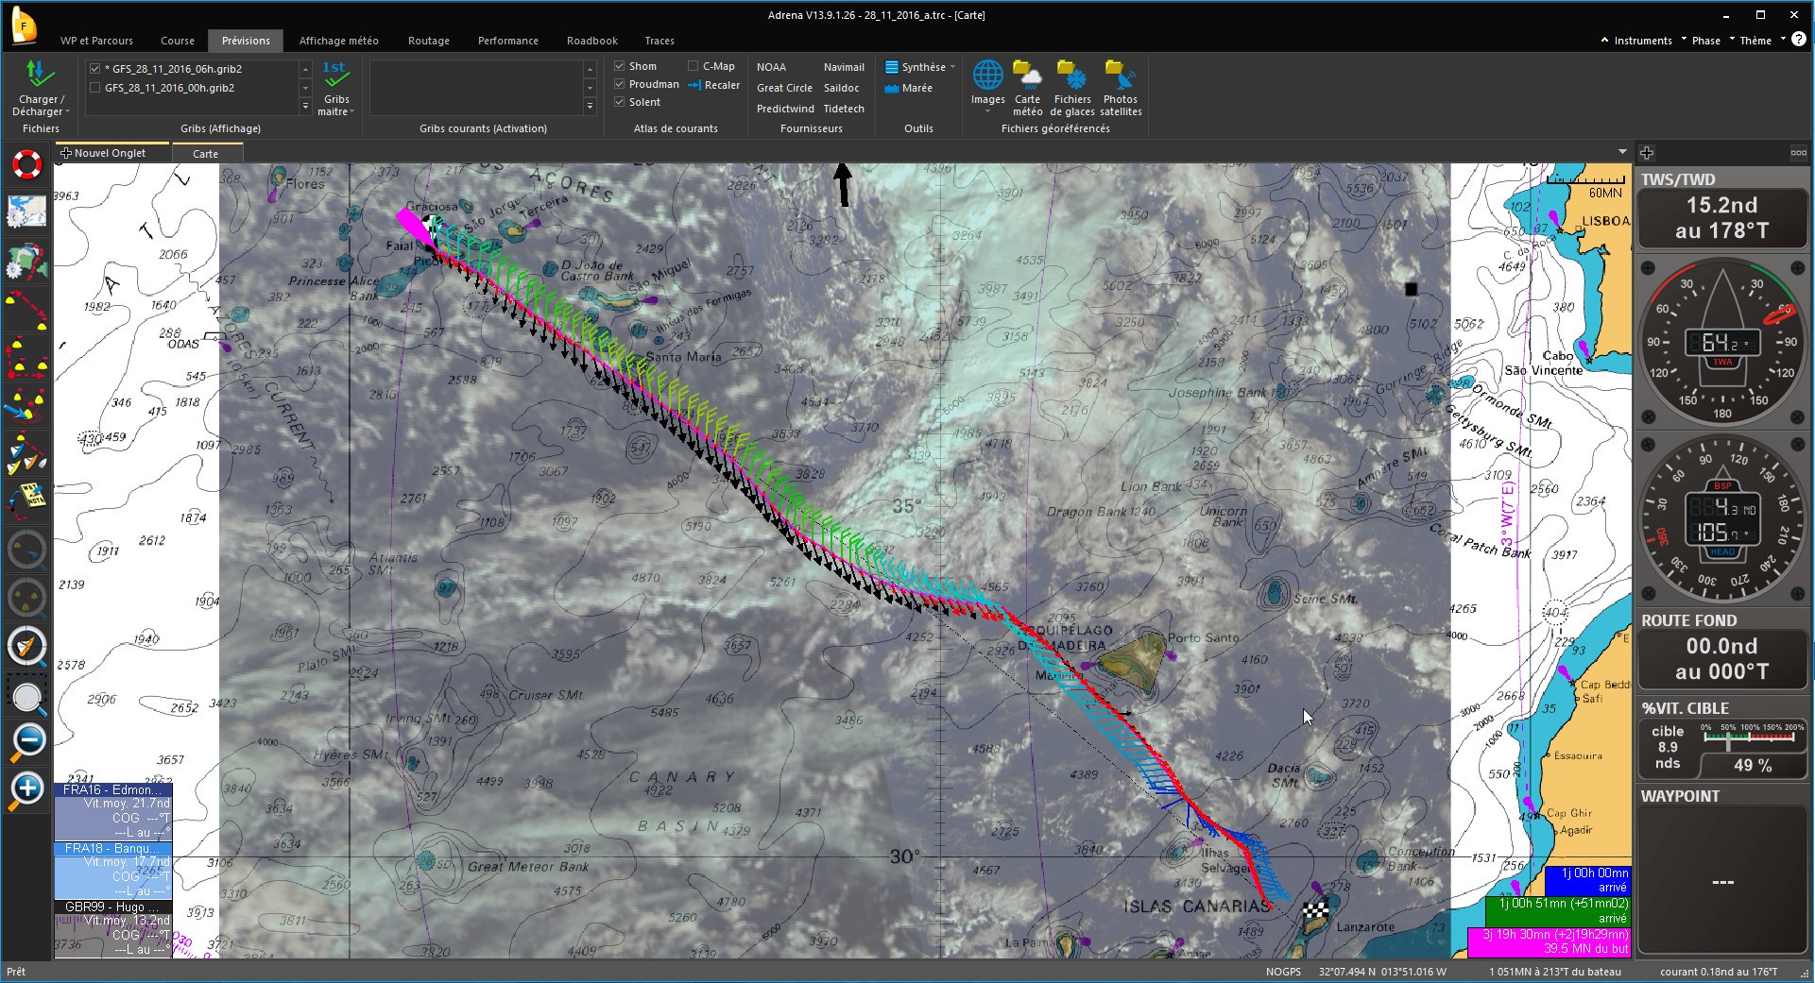
Task: Click the Wet Note notepad icon
Action: [27, 501]
